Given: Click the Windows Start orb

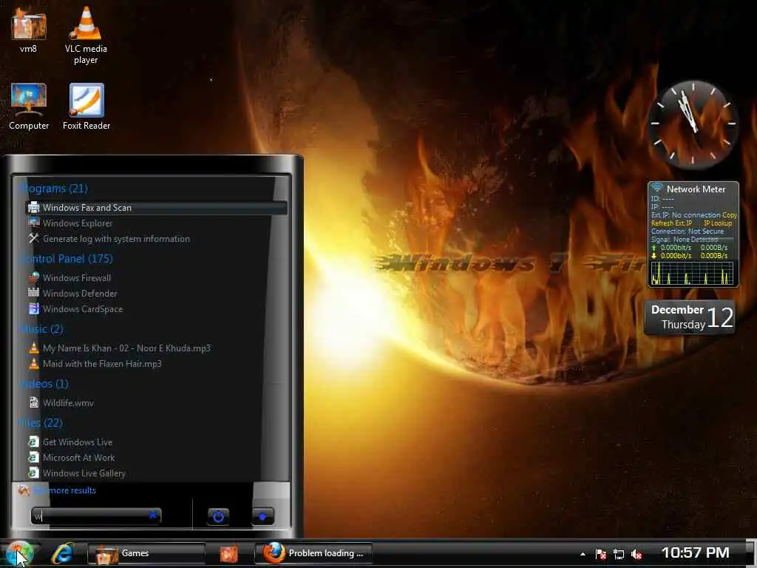Looking at the screenshot, I should (18, 553).
